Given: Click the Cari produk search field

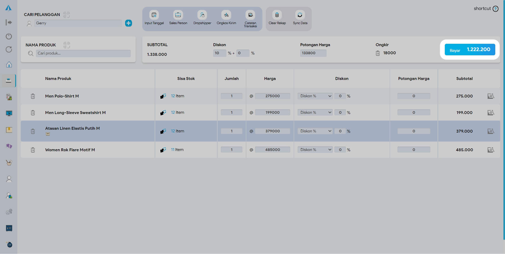Looking at the screenshot, I should tap(83, 53).
